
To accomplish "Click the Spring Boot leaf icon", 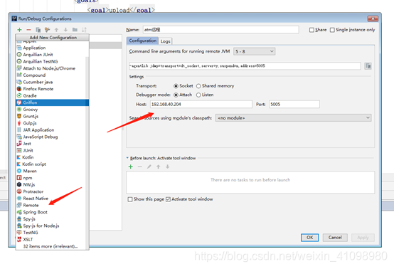I will [19, 212].
